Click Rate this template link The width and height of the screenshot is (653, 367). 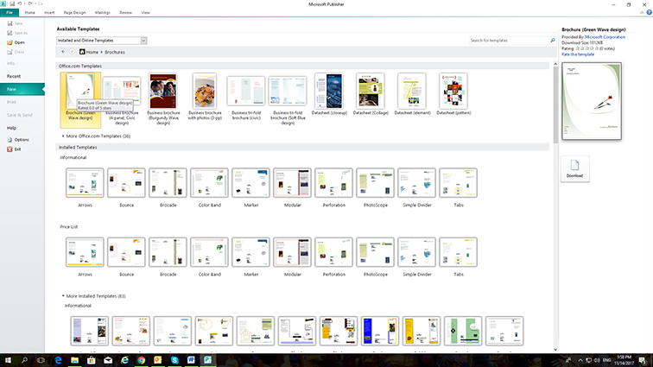pos(578,54)
